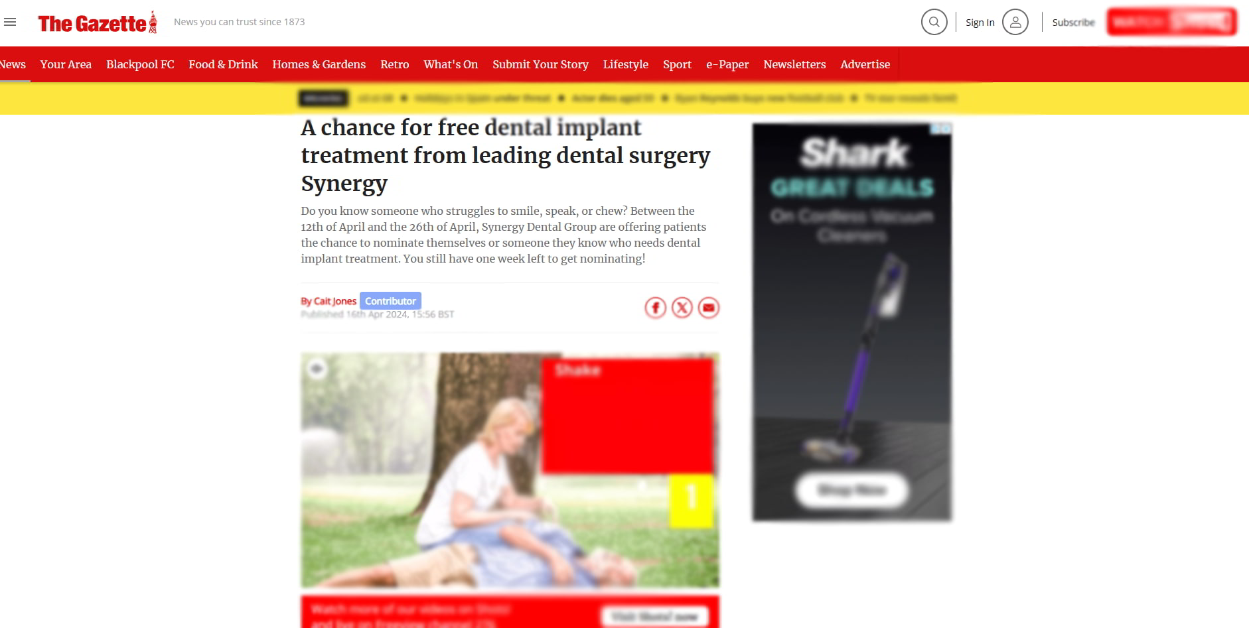Click the search magnifier icon
This screenshot has width=1249, height=628.
click(934, 22)
